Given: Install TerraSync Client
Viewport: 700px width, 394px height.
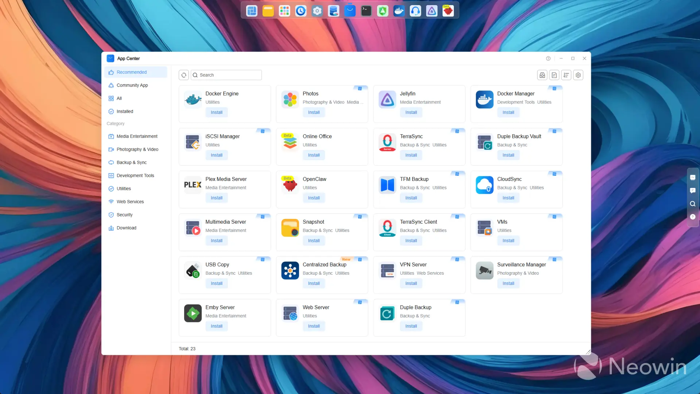Looking at the screenshot, I should click(x=411, y=241).
